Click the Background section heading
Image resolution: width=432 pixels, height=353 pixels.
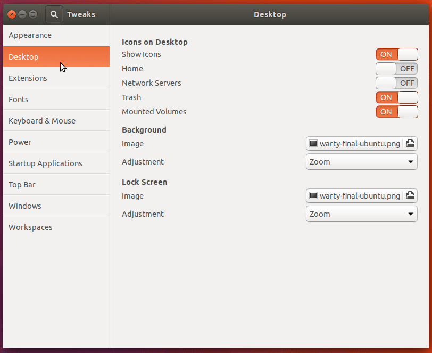(144, 130)
